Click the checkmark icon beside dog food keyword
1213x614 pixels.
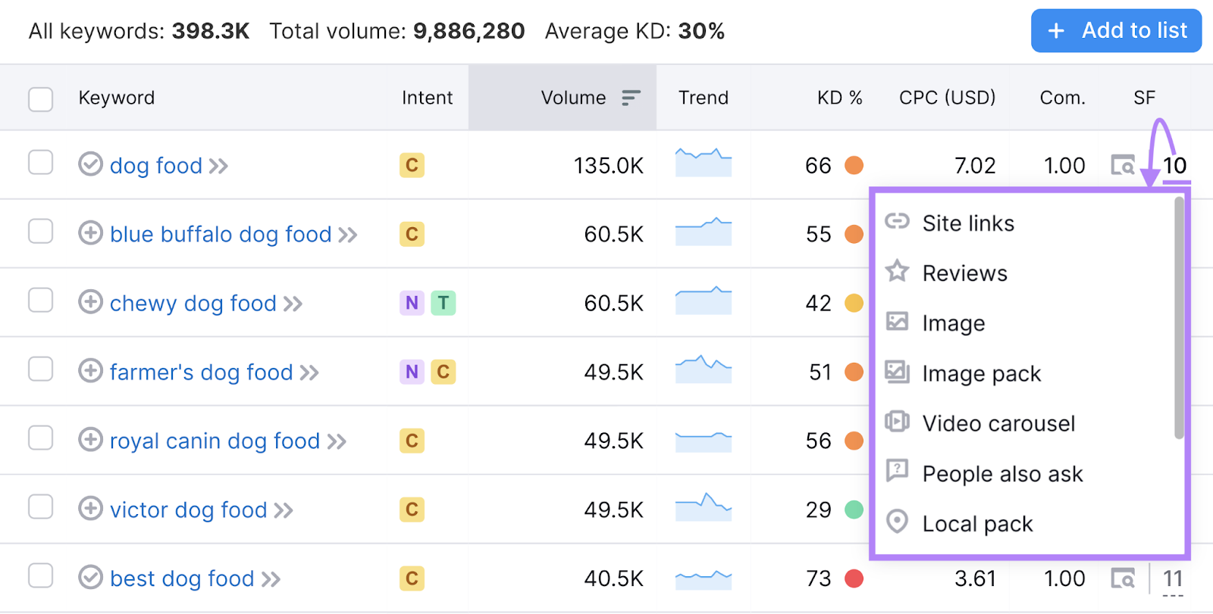(90, 164)
